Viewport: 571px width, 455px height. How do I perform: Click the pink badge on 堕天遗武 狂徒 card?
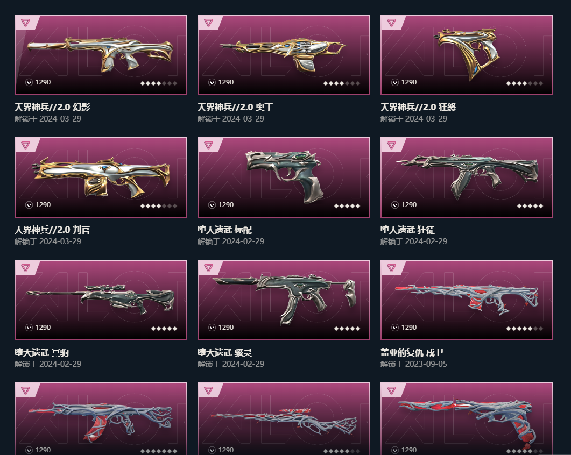pyautogui.click(x=391, y=145)
